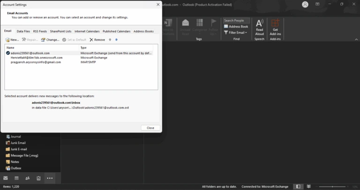This screenshot has width=360, height=190.
Task: Switch to the Data Files tab
Action: click(x=23, y=31)
